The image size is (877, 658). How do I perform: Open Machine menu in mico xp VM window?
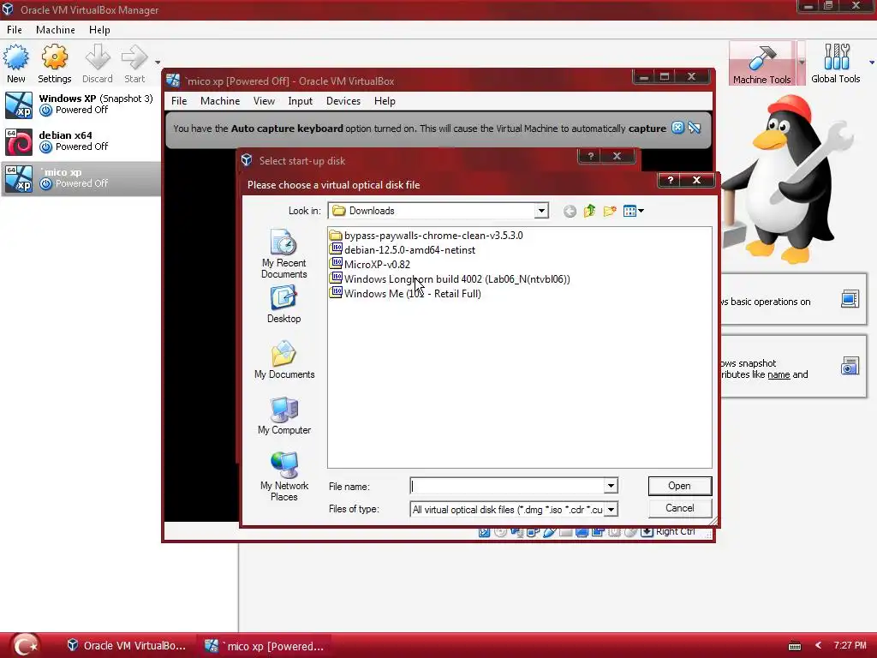(x=220, y=101)
